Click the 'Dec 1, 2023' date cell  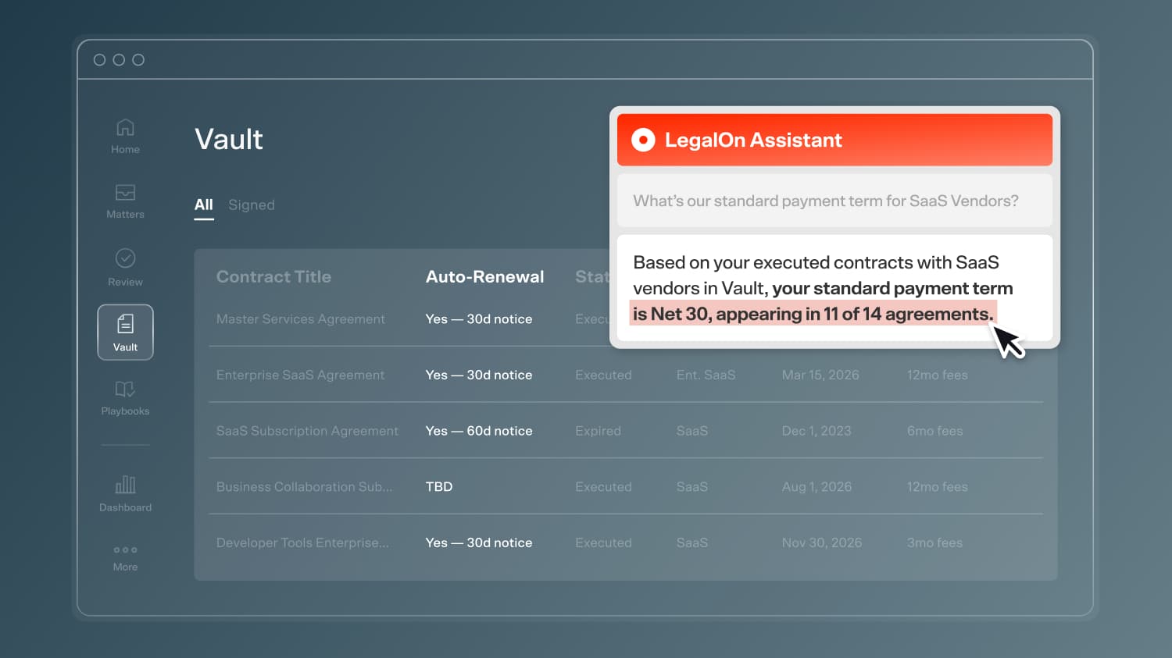click(816, 431)
